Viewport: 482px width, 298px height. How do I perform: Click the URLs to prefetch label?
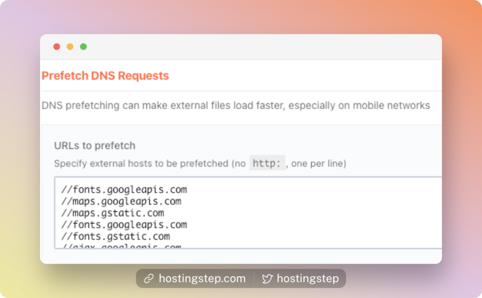pyautogui.click(x=95, y=145)
